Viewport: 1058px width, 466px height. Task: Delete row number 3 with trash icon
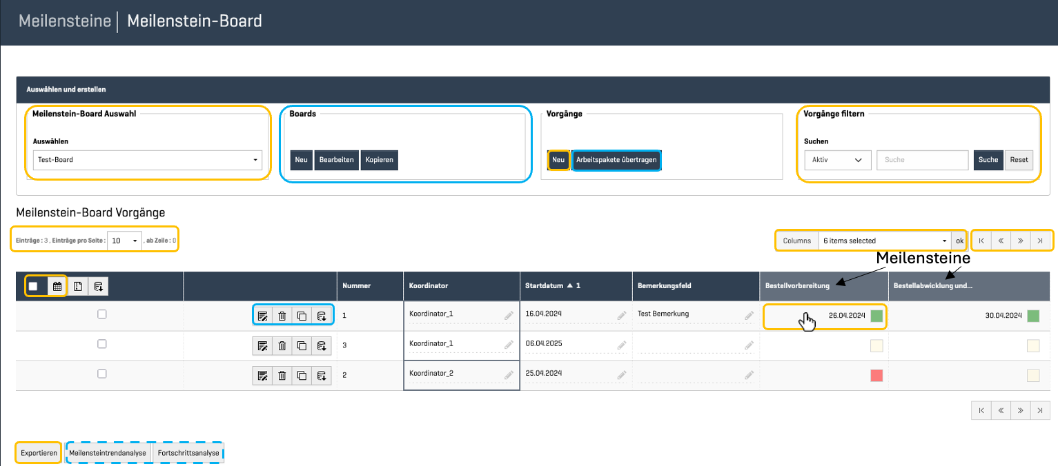click(282, 345)
